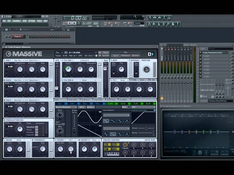Switch to the Voicing tab in Massive
The image size is (234, 175).
98,100
